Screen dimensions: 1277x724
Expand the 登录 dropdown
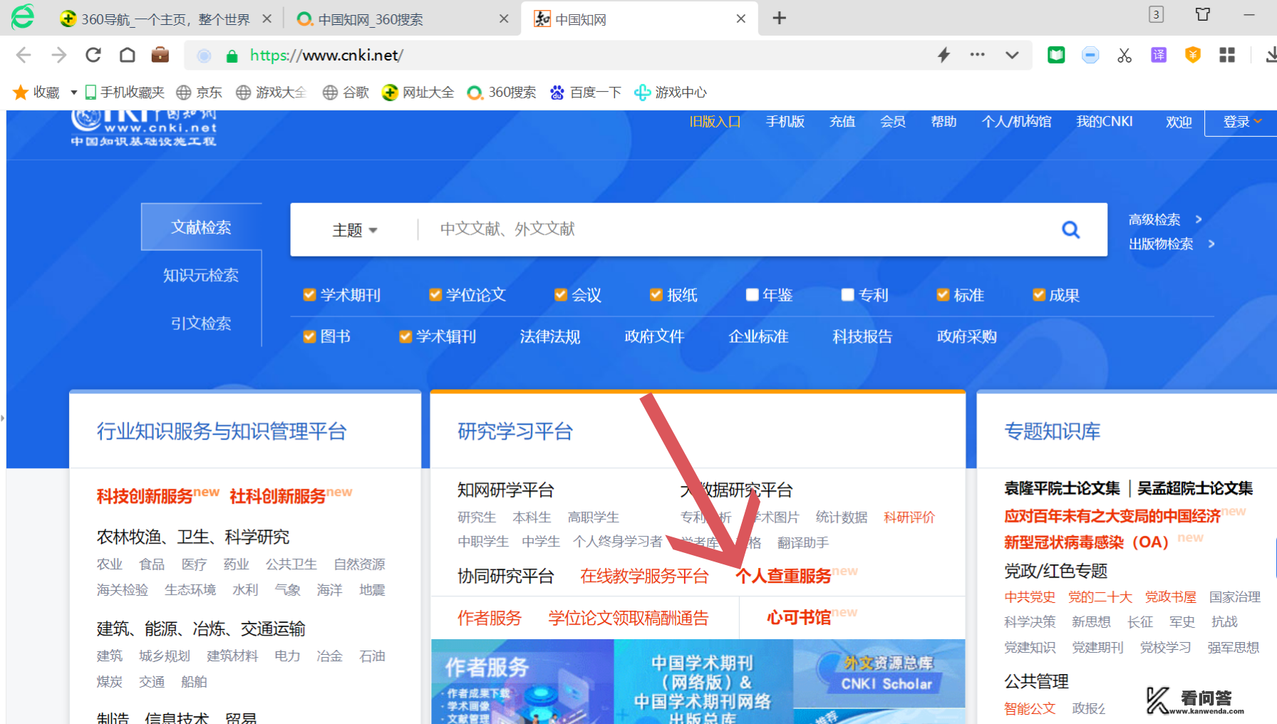point(1241,122)
